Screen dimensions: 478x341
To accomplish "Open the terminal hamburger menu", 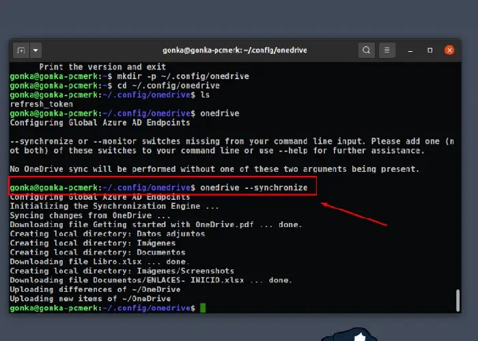I will coord(387,50).
